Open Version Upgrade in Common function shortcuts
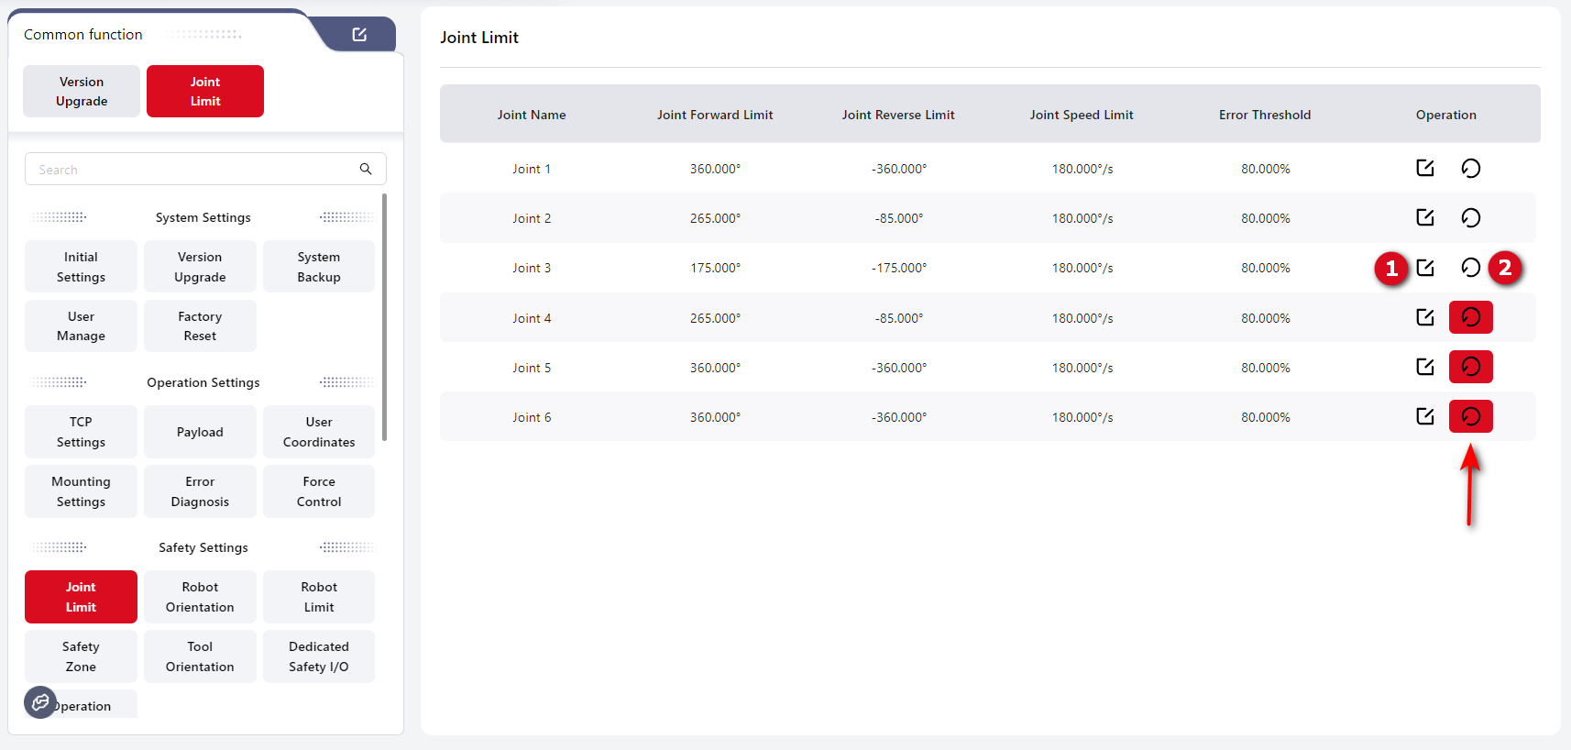Viewport: 1571px width, 750px height. click(82, 92)
